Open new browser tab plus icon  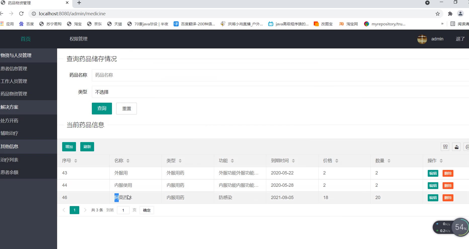79,3
